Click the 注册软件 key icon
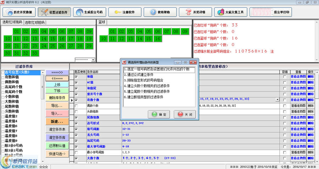The width and height of the screenshot is (319, 169). pos(118,12)
